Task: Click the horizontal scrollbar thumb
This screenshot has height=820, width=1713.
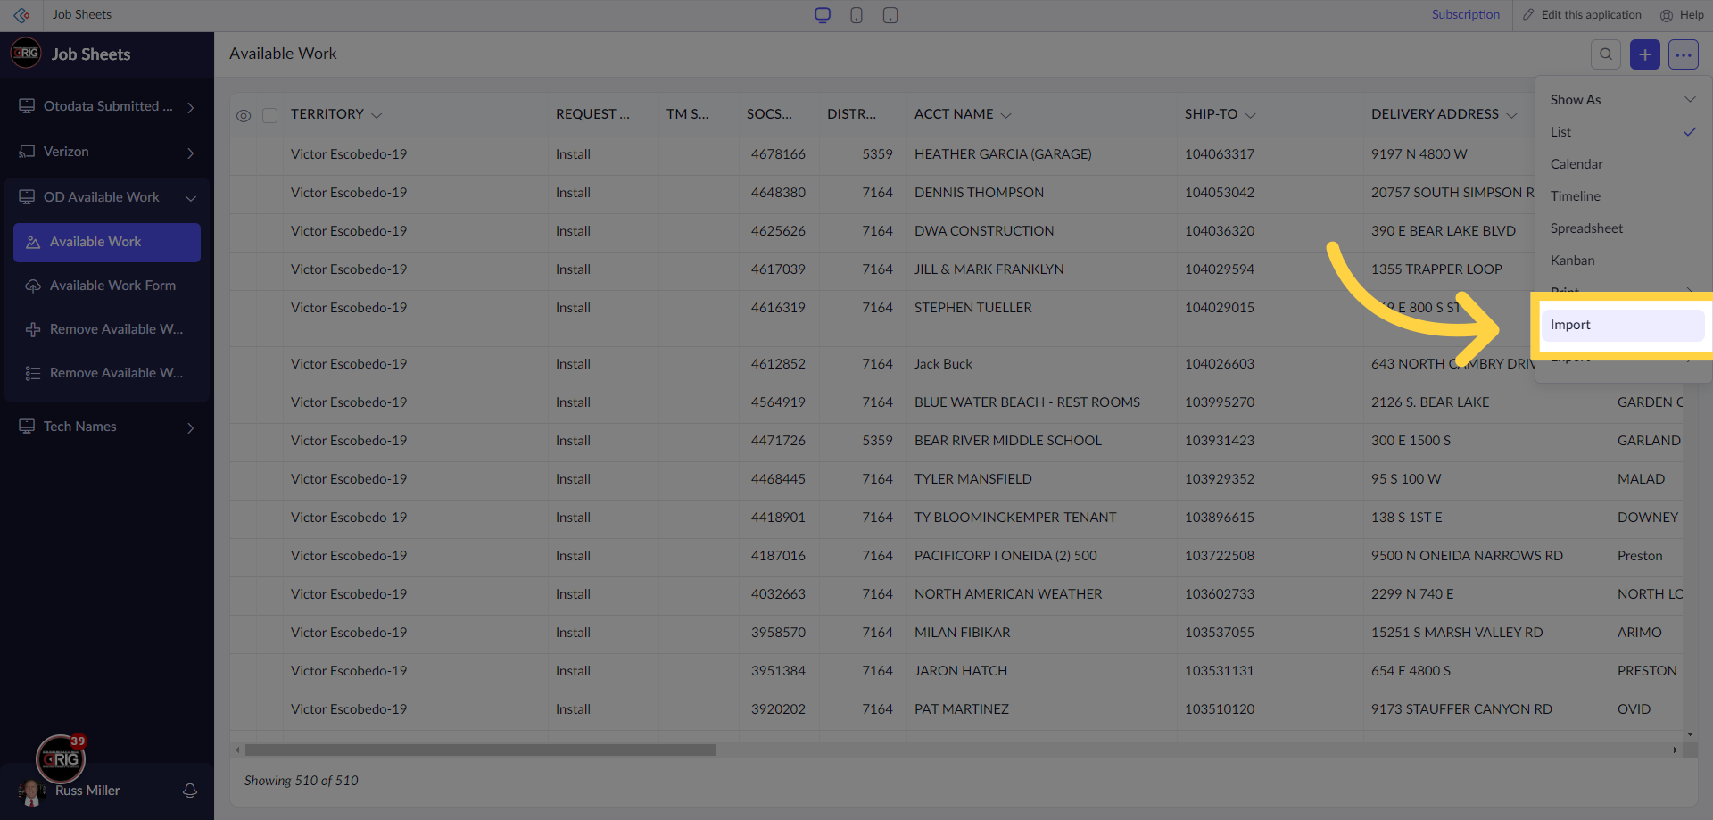Action: (x=481, y=750)
